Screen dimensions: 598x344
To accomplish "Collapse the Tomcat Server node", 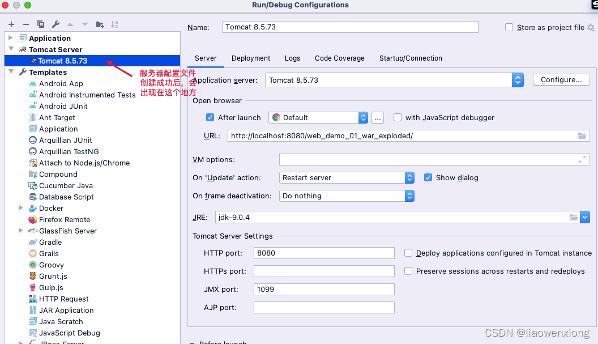I will (x=11, y=49).
